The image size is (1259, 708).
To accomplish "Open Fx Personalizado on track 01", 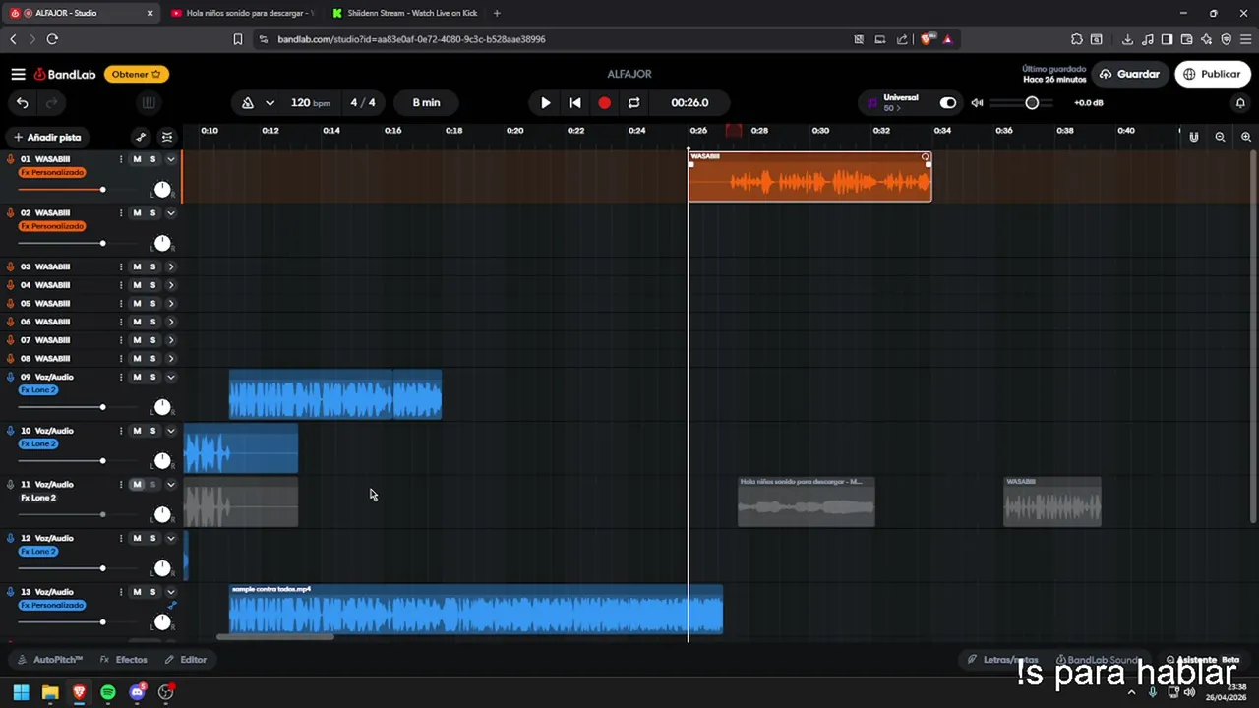I will pos(52,173).
